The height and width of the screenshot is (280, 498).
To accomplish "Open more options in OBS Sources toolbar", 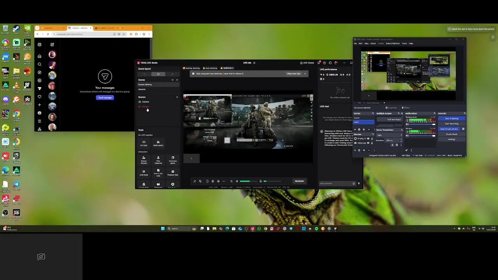I will pyautogui.click(x=374, y=150).
